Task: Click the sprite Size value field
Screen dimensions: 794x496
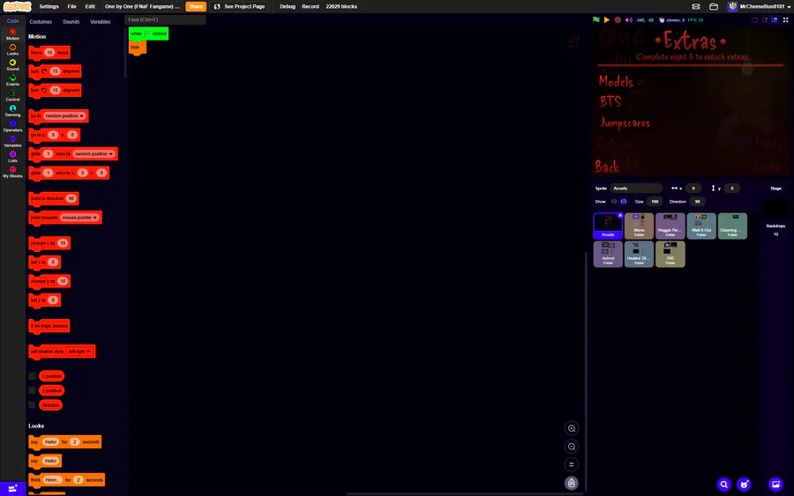Action: (655, 201)
